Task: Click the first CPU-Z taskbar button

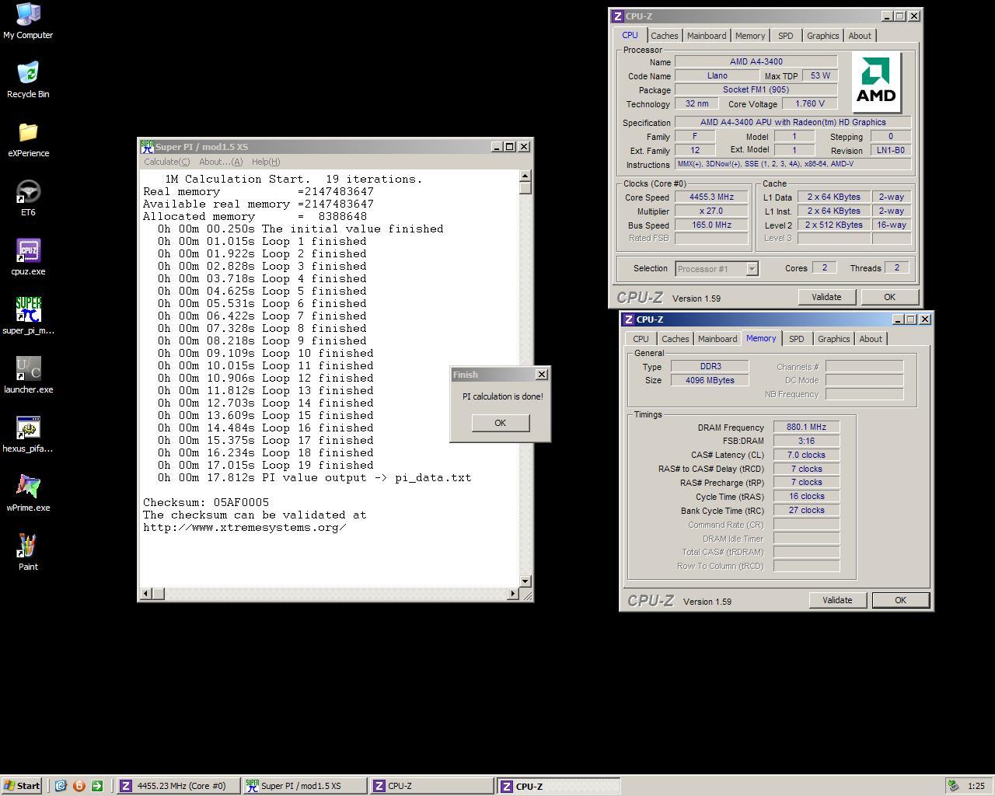Action: [432, 786]
